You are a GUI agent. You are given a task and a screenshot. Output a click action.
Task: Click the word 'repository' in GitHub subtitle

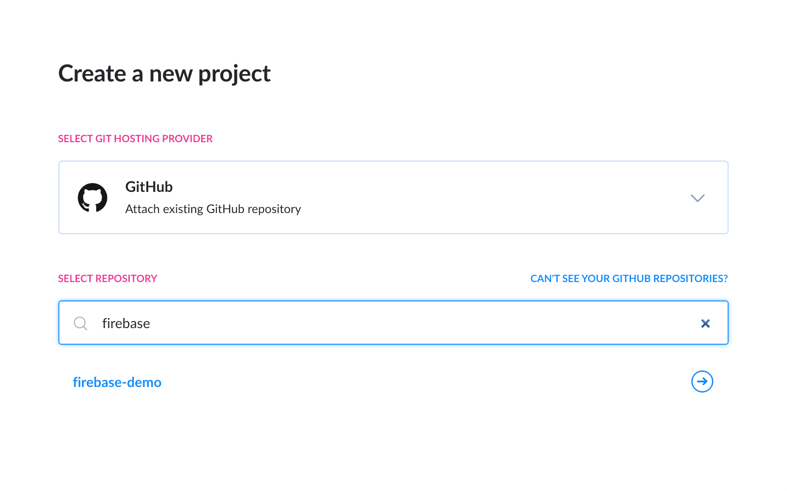coord(274,209)
